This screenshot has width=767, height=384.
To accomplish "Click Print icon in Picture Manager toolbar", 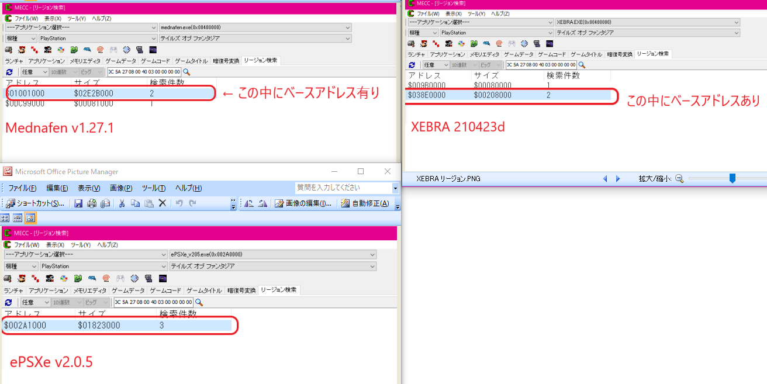I will coord(92,203).
